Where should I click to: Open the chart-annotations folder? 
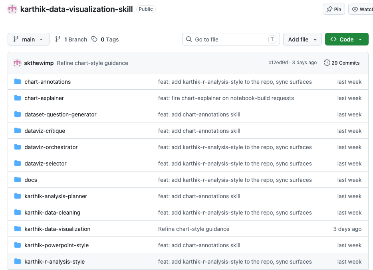(48, 82)
